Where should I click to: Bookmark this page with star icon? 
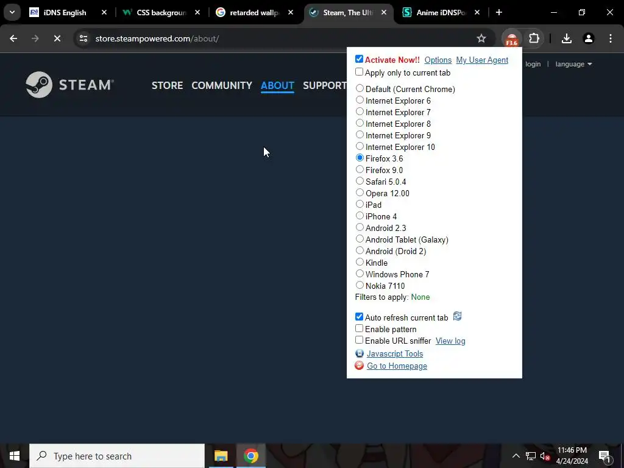tap(481, 38)
